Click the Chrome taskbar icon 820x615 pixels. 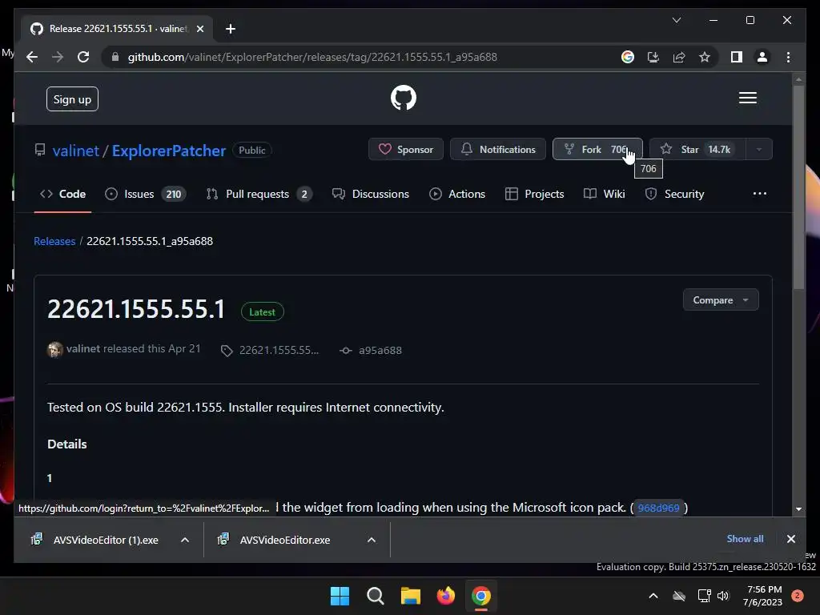(x=481, y=596)
